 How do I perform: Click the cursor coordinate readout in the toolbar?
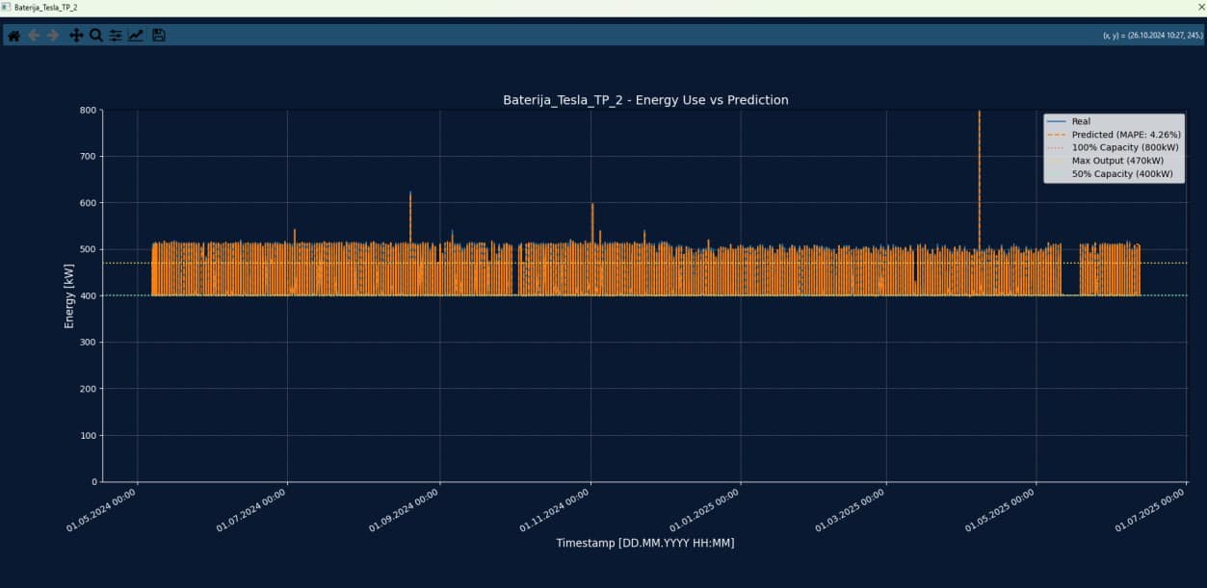click(x=1152, y=36)
